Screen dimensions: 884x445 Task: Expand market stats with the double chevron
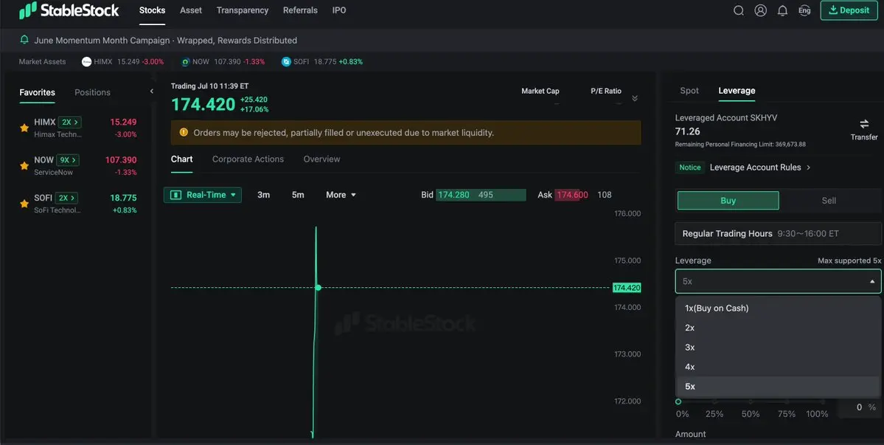click(x=635, y=98)
